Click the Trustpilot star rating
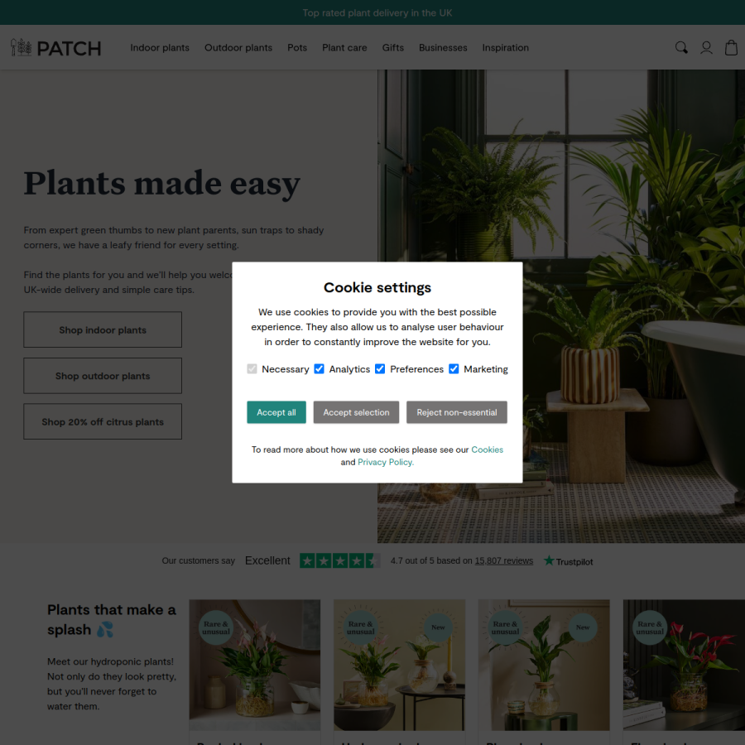Viewport: 745px width, 745px height. [x=339, y=560]
